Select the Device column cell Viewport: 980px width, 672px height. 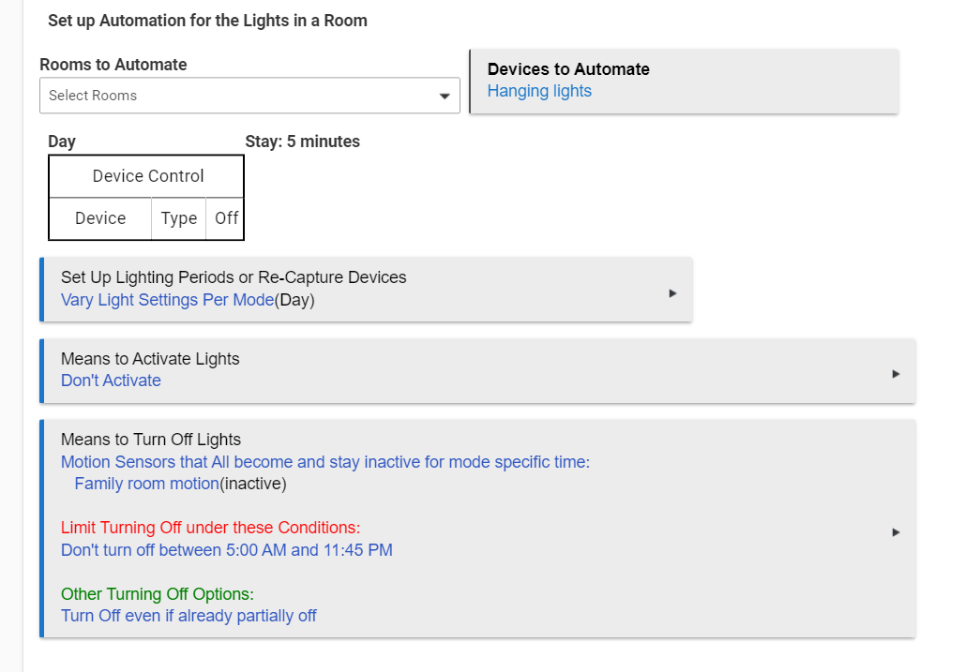[x=100, y=218]
